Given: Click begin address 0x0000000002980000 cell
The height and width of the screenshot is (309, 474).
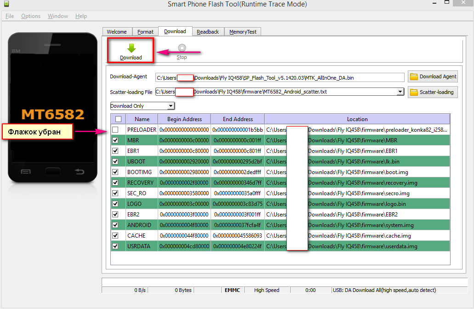Looking at the screenshot, I should click(x=184, y=172).
